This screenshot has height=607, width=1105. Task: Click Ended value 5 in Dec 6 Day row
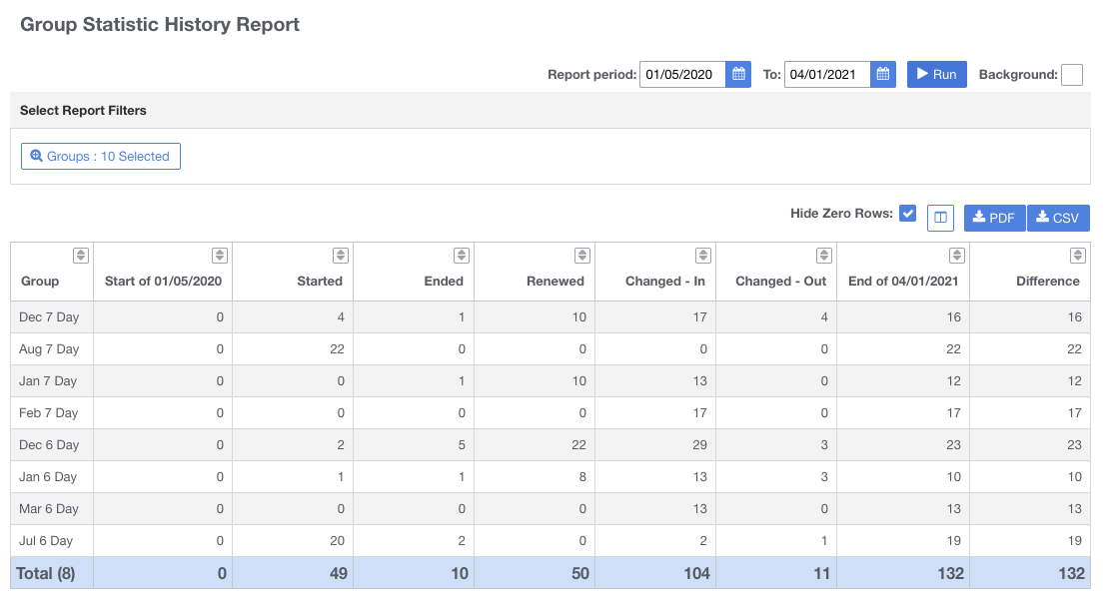tap(462, 445)
